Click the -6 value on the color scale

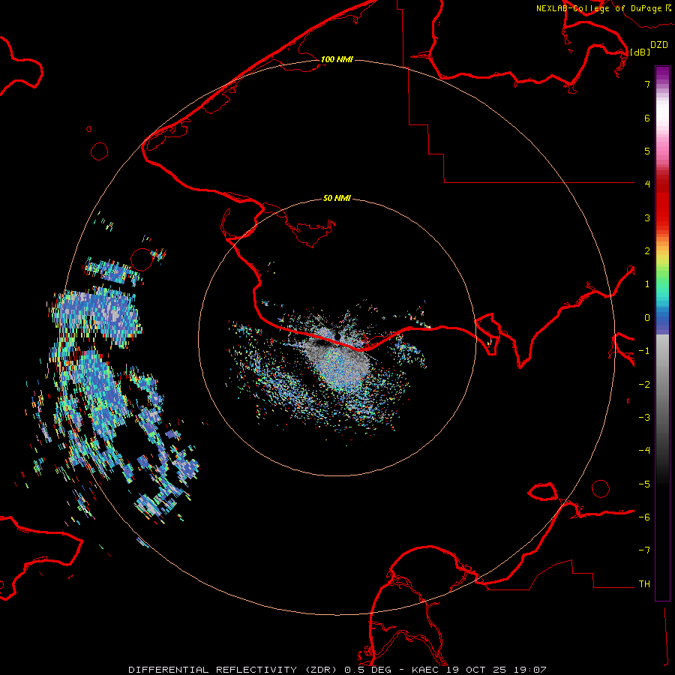pyautogui.click(x=644, y=517)
